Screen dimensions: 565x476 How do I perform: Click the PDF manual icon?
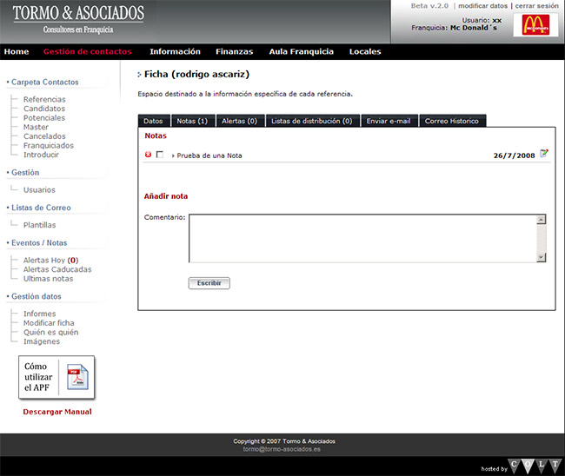point(78,379)
